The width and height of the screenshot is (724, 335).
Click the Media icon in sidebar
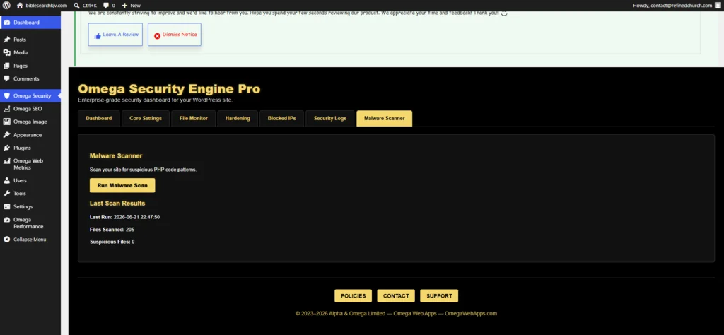pos(6,52)
